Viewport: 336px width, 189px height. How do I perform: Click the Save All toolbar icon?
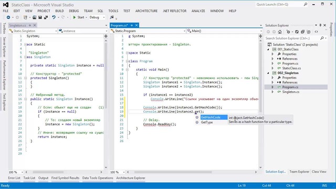(x=46, y=17)
